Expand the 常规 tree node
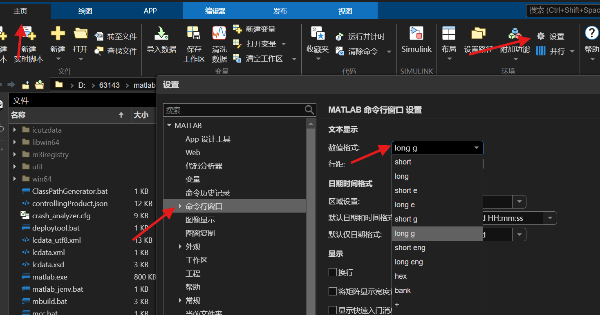The image size is (600, 315). pos(180,301)
